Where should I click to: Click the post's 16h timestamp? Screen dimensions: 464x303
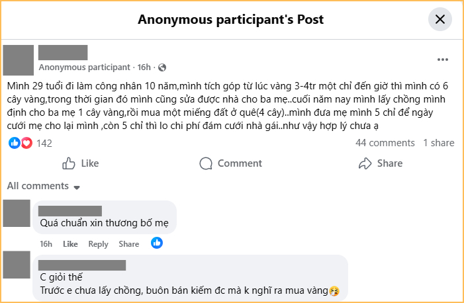point(144,67)
